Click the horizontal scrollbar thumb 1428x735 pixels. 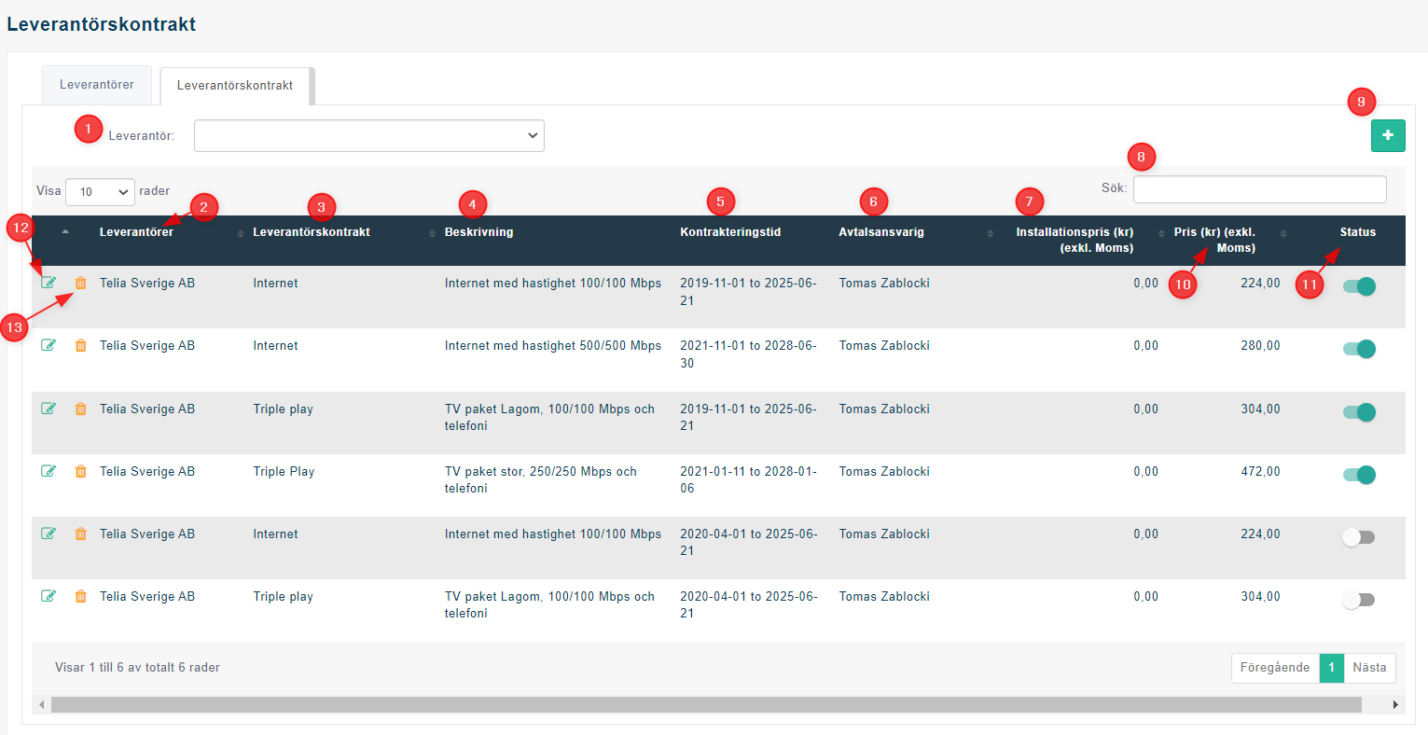click(706, 704)
